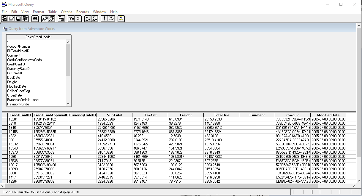Select the Freight column header
Viewport: 362px width, 196px height.
(186, 115)
